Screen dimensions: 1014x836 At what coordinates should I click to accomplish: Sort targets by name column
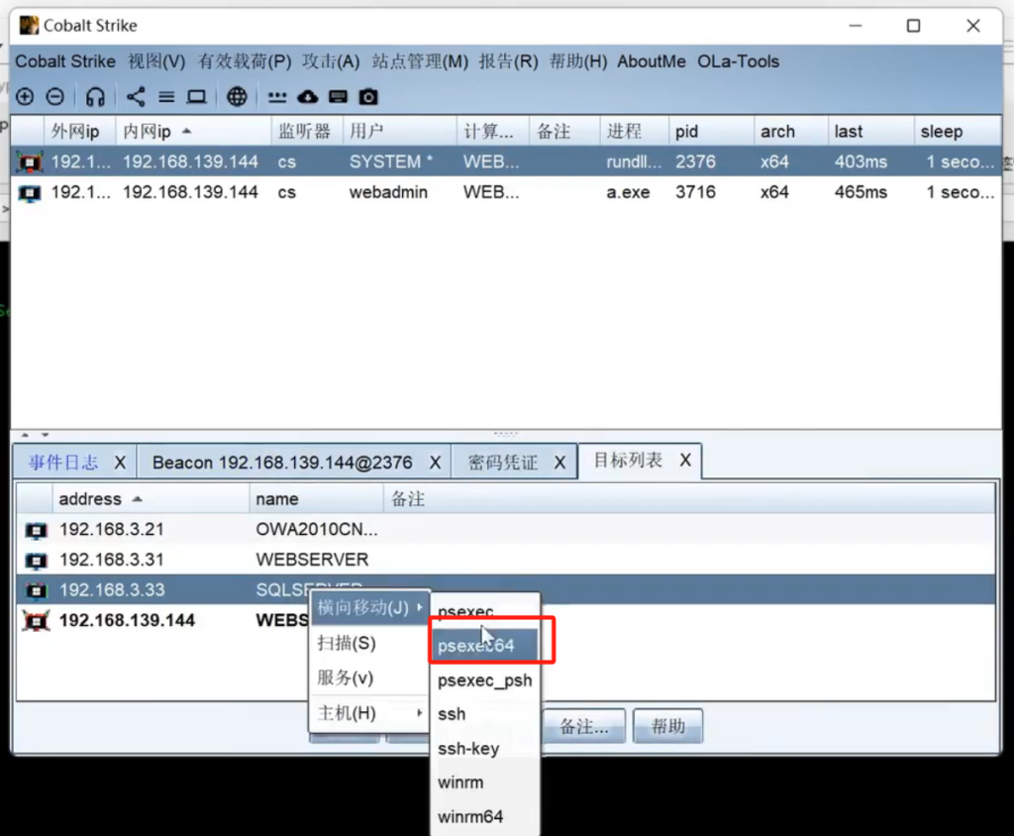pyautogui.click(x=316, y=499)
